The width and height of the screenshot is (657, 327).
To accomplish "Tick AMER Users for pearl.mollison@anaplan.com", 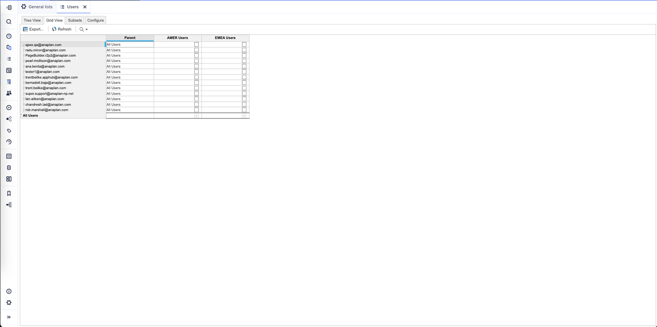I will tap(197, 61).
